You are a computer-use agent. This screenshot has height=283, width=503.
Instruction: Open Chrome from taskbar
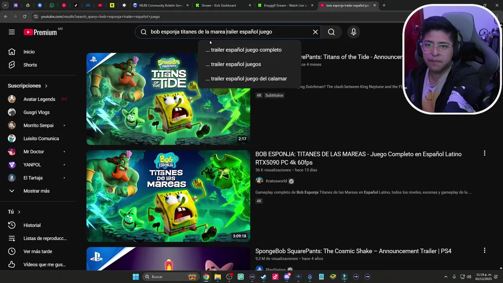click(206, 277)
